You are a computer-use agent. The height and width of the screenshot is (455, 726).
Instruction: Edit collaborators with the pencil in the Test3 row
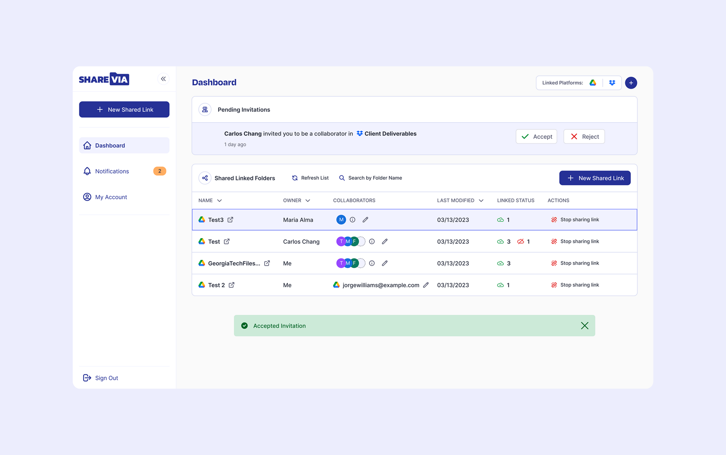365,220
